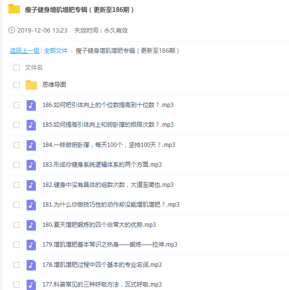Viewport: 289px width, 290px height.
Task: Check the box for file 180
Action: [x=16, y=225]
